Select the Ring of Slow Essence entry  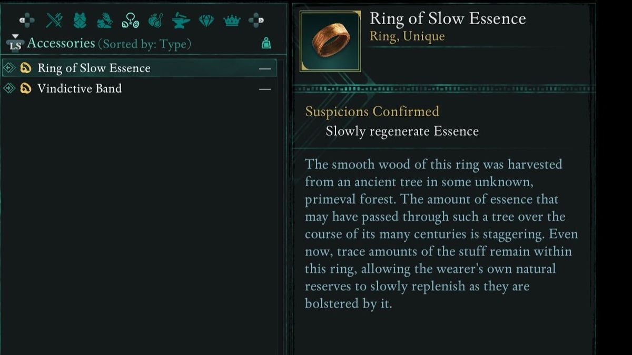[93, 68]
